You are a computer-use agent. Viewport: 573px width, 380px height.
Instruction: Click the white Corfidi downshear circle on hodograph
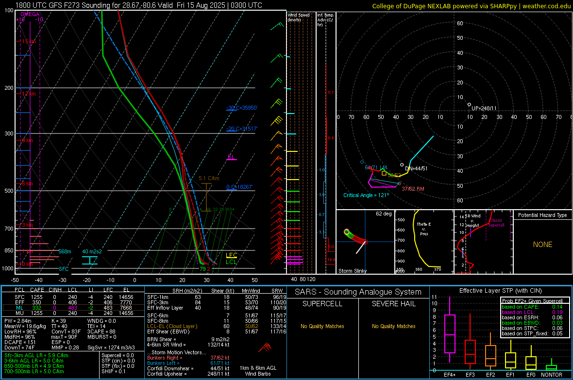point(402,165)
